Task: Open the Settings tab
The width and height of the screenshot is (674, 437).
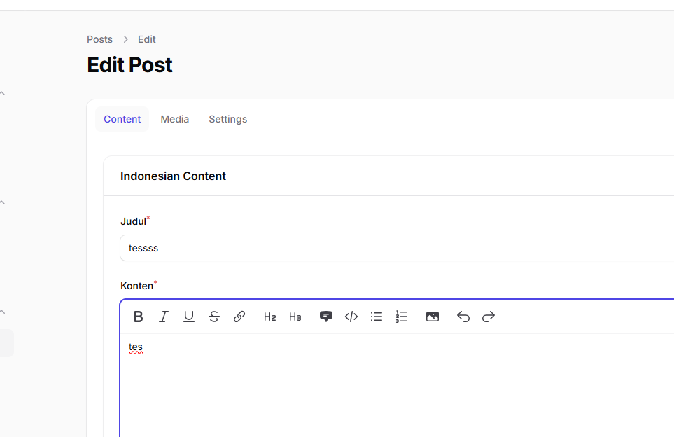Action: (x=228, y=119)
